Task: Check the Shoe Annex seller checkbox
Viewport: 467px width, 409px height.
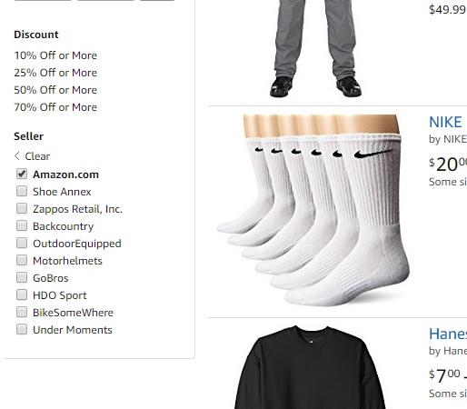Action: point(22,191)
